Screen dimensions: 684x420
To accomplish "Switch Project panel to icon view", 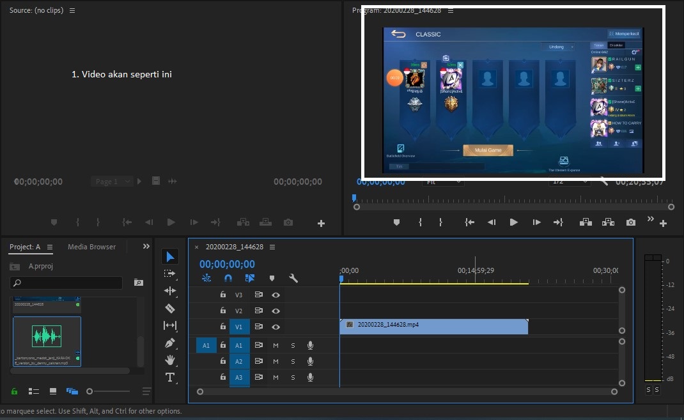I will [53, 391].
